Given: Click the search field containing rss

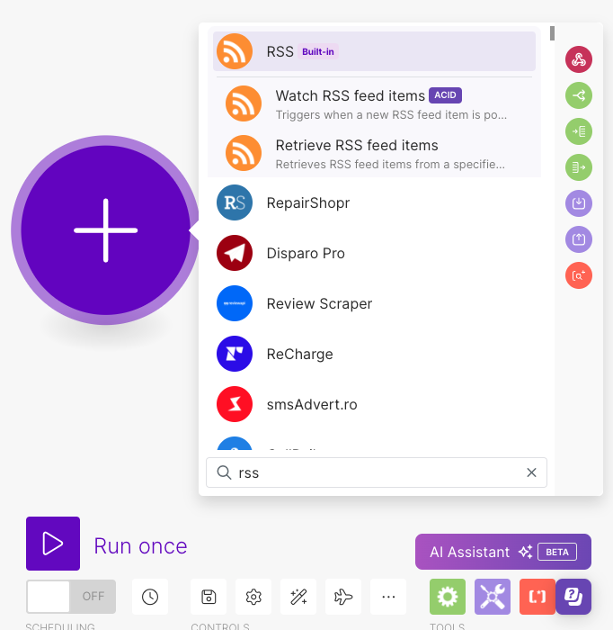Looking at the screenshot, I should click(x=373, y=472).
